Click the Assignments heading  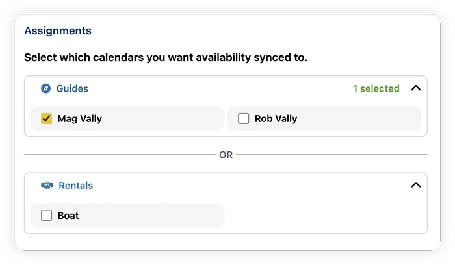point(58,31)
